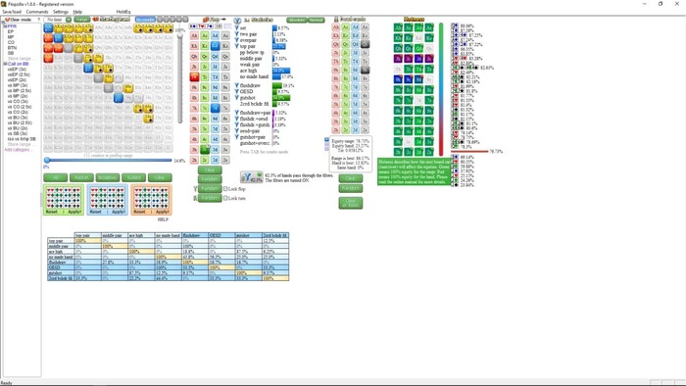Select the 9c card in the flop grid

point(204,87)
